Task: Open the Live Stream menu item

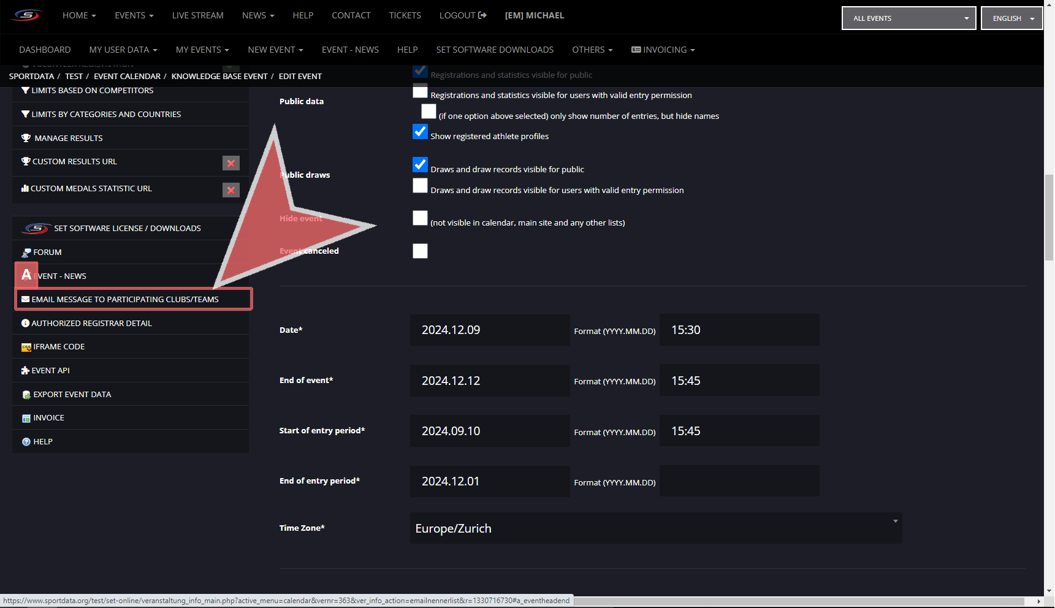Action: pos(197,15)
